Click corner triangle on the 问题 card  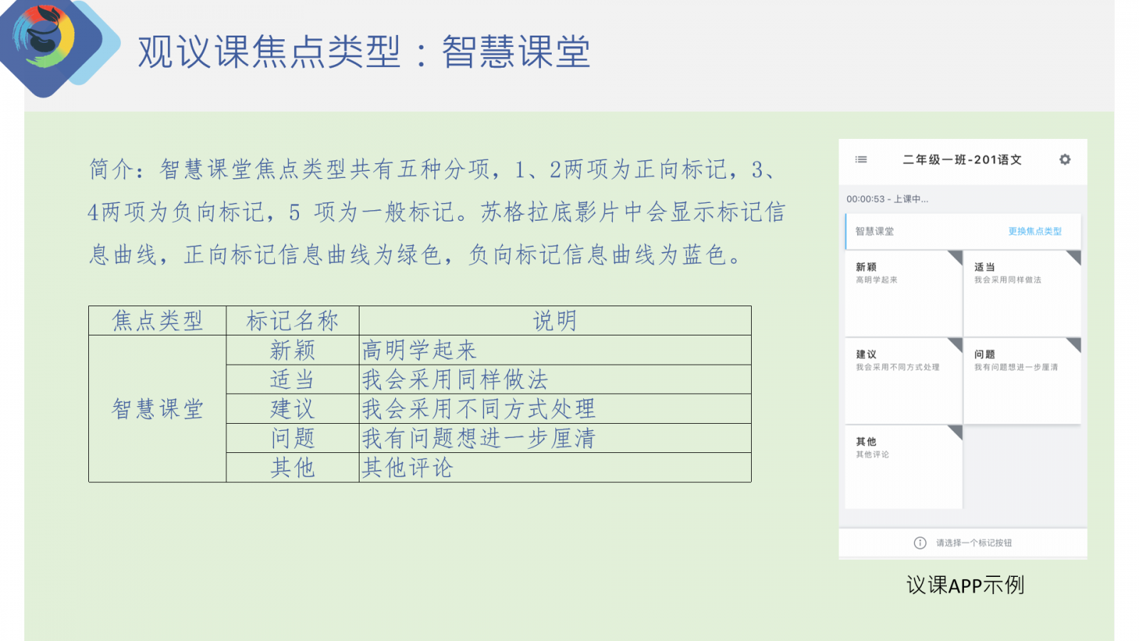point(1074,344)
